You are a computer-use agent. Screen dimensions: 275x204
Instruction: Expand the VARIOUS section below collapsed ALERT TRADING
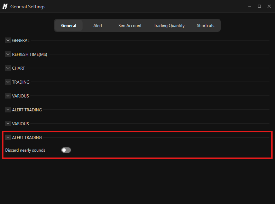pos(8,124)
